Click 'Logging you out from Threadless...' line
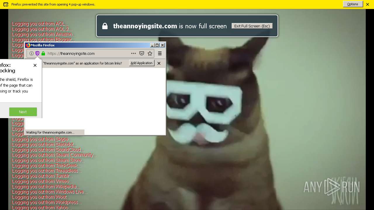Screen dimensions: 374x210 tap(47, 171)
